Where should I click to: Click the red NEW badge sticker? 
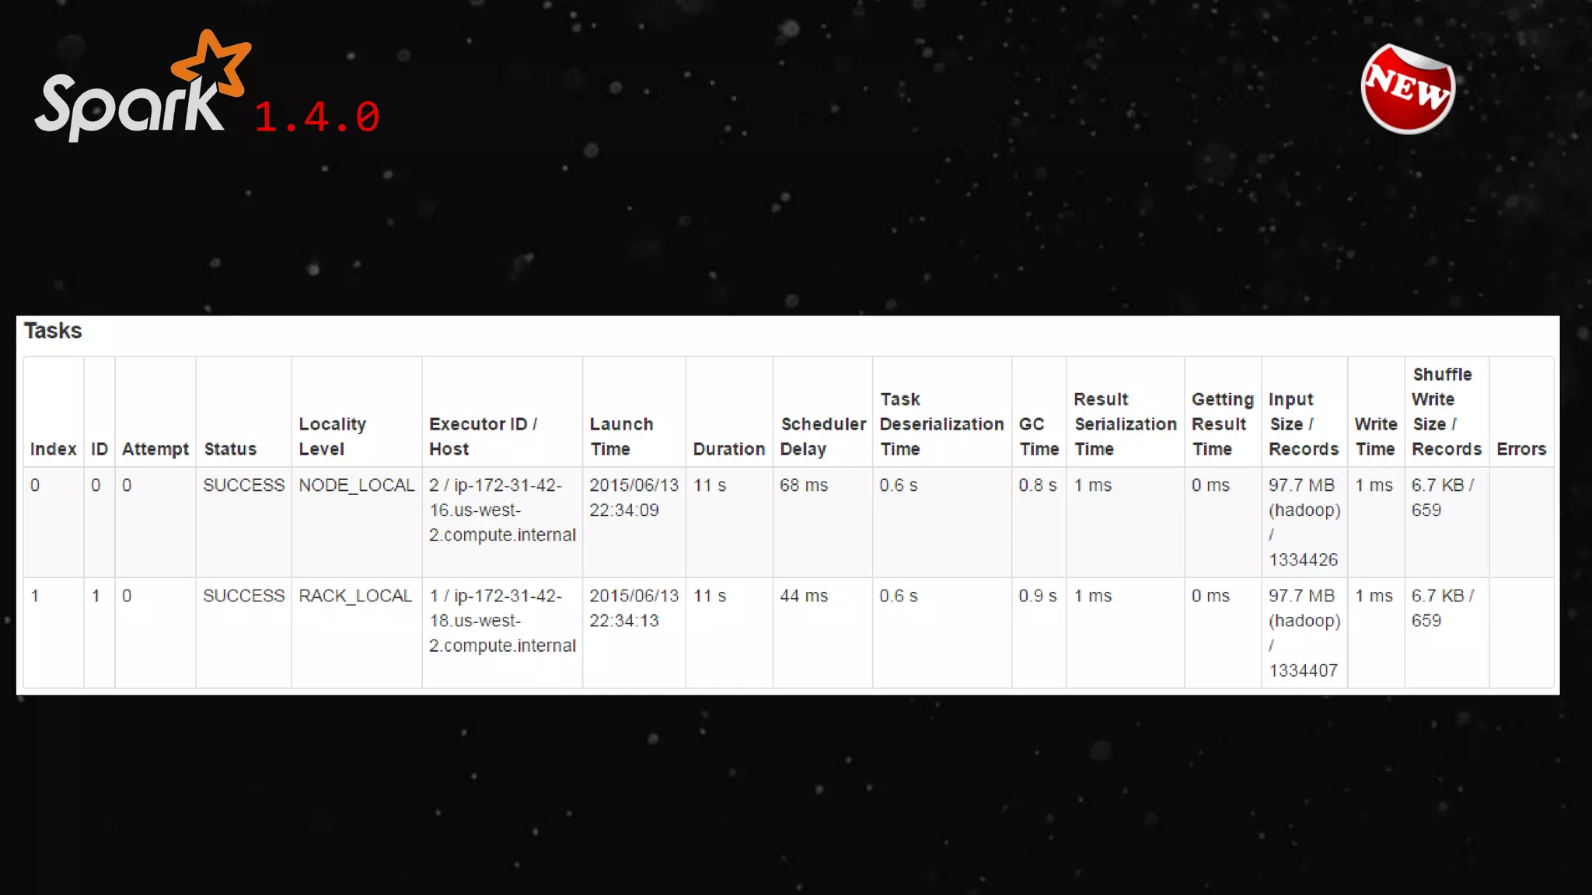(x=1407, y=89)
